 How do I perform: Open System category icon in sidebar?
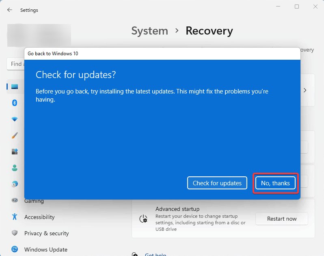pos(15,87)
